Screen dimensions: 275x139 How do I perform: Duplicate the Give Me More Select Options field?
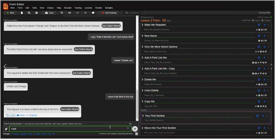pos(259,47)
